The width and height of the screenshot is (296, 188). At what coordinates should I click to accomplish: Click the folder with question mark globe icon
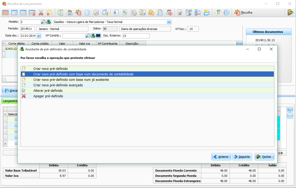(142, 13)
